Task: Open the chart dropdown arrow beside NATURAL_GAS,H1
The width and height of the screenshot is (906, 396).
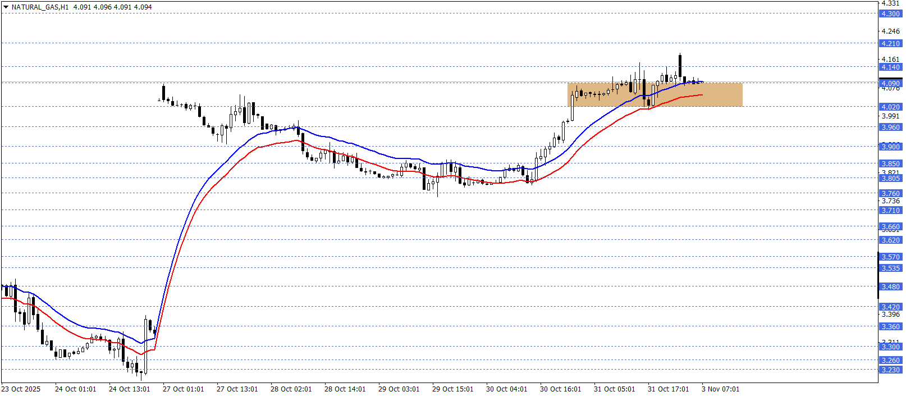Action: [6, 7]
